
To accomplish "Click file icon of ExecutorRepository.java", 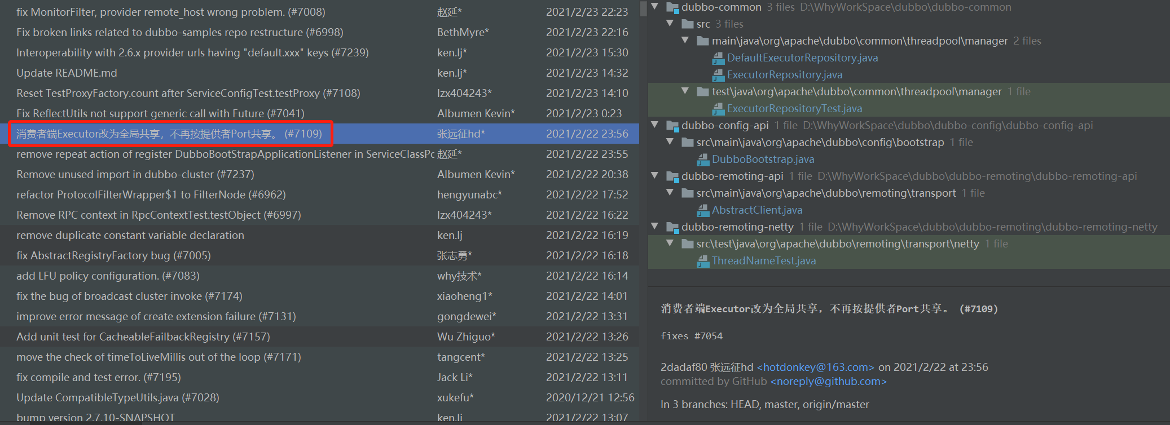I will tap(718, 75).
